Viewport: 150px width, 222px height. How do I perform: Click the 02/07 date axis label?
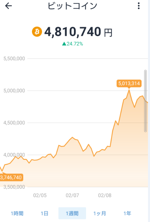(72, 195)
